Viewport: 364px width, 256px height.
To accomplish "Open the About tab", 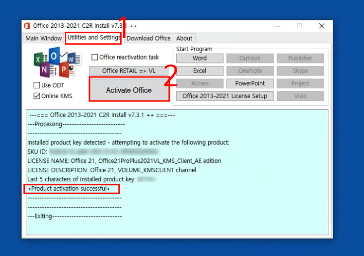I will pos(184,38).
